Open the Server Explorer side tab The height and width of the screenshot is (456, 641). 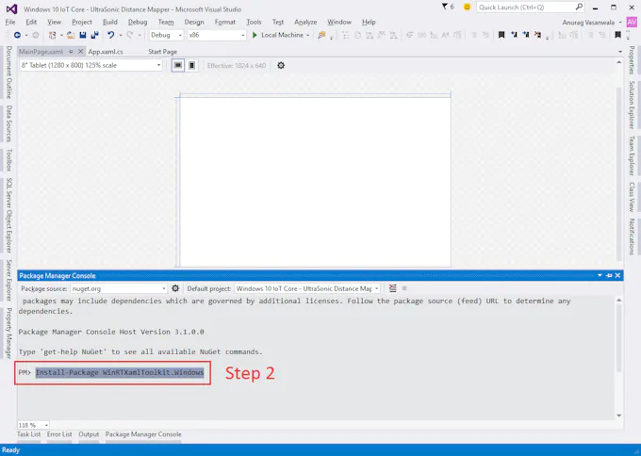8,281
